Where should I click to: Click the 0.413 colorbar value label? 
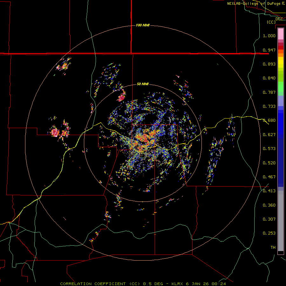(x=269, y=191)
